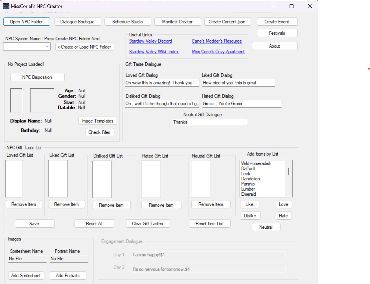This screenshot has width=370, height=284.
Task: Click inside the Neutral Gift List box
Action: pyautogui.click(x=200, y=179)
